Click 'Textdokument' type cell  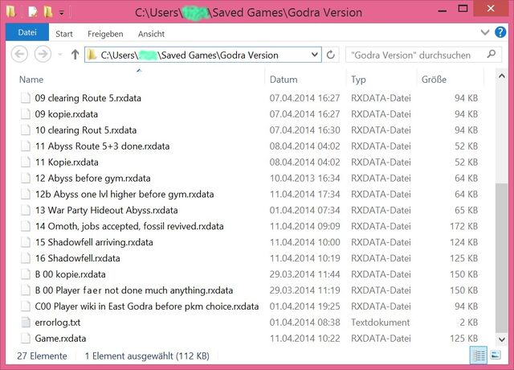[380, 323]
